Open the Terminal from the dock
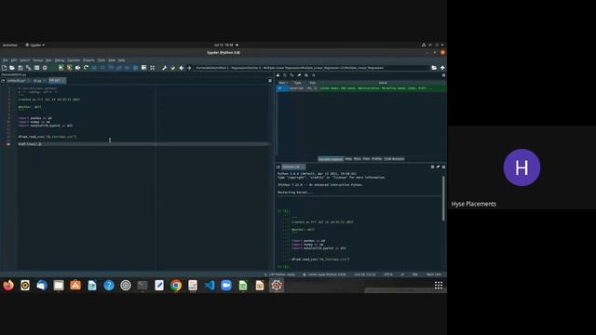Viewport: 596px width, 335px height. 142,286
